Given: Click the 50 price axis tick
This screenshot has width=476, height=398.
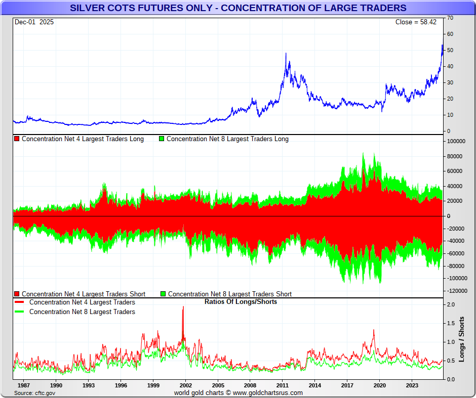Looking at the screenshot, I should 450,50.
